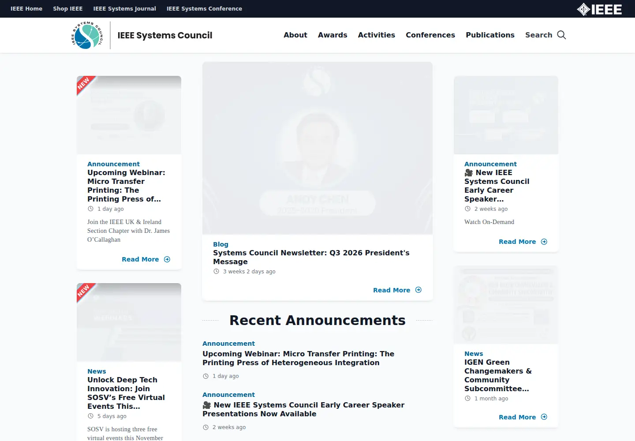This screenshot has height=441, width=635.
Task: Open Early Career Speaker Presentations headline under Recent Announcements
Action: pyautogui.click(x=303, y=409)
